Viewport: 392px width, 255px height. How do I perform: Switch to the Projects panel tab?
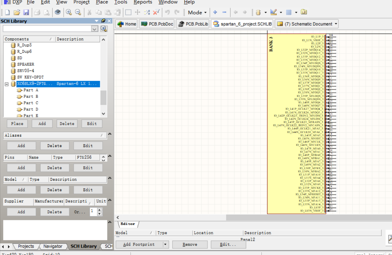tap(26, 246)
